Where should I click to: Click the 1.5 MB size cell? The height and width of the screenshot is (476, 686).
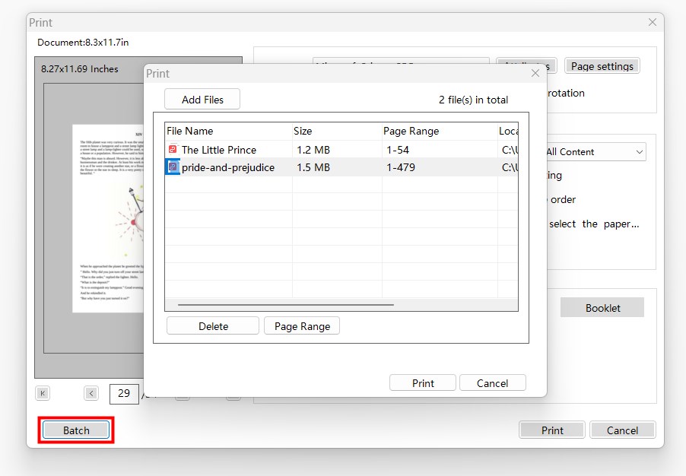(x=313, y=167)
